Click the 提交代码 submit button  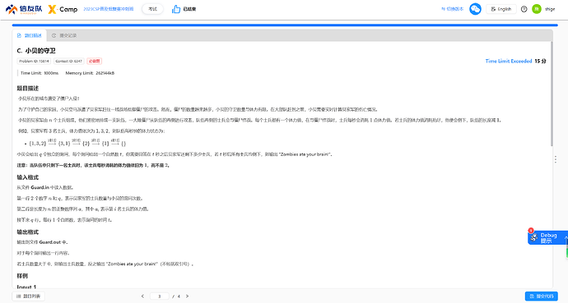tap(541, 296)
